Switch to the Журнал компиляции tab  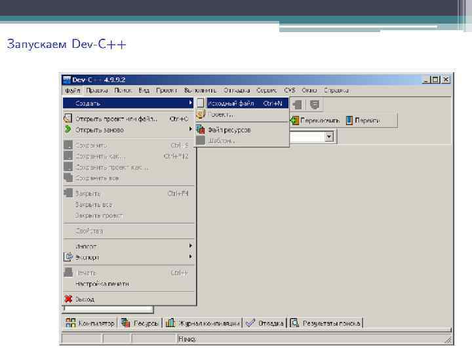203,323
